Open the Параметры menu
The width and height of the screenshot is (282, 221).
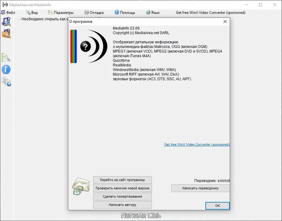[61, 12]
